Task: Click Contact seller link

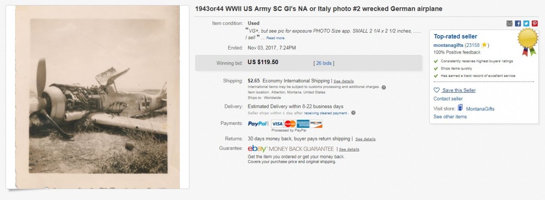Action: point(448,99)
